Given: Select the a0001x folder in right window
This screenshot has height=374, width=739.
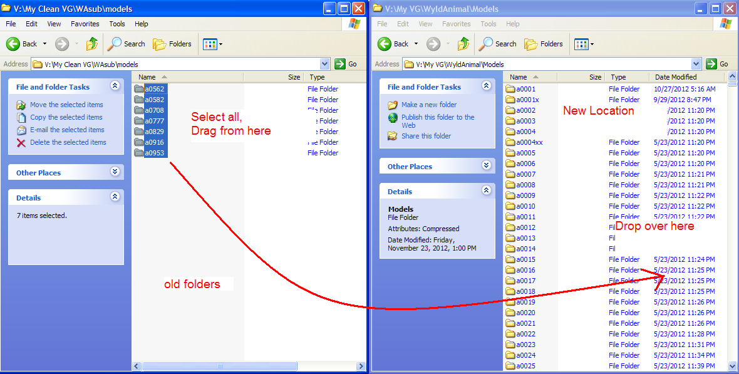Looking at the screenshot, I should coord(527,100).
